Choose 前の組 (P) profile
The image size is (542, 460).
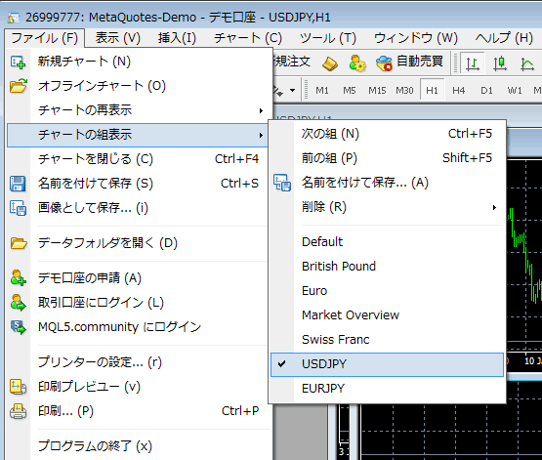(x=387, y=158)
